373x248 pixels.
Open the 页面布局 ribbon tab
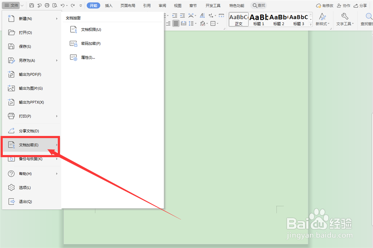128,6
